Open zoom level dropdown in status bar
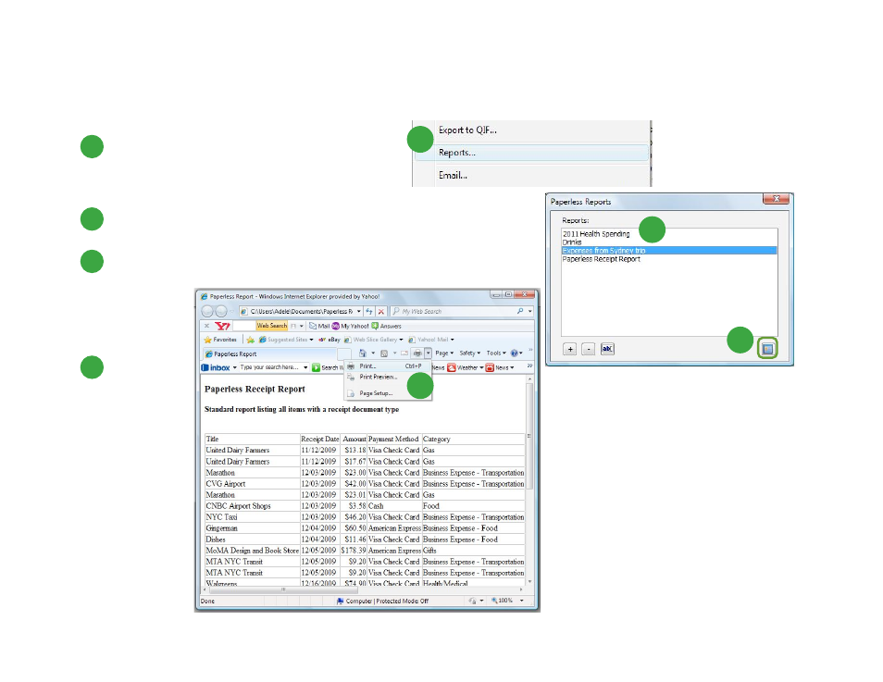The image size is (883, 682). 521,601
